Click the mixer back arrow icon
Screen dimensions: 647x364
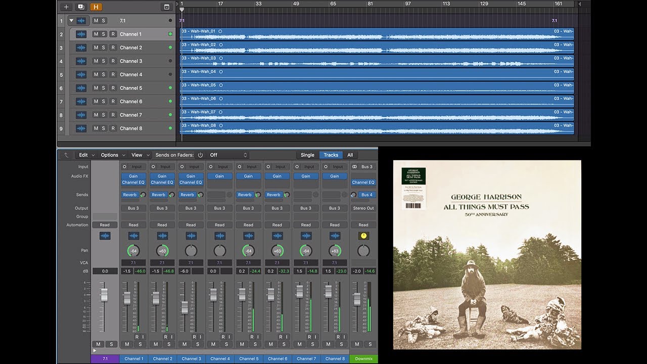[66, 155]
